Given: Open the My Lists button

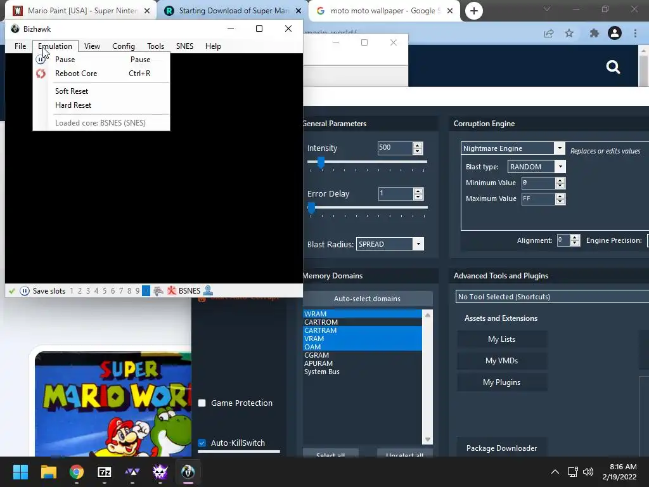Looking at the screenshot, I should [x=502, y=339].
